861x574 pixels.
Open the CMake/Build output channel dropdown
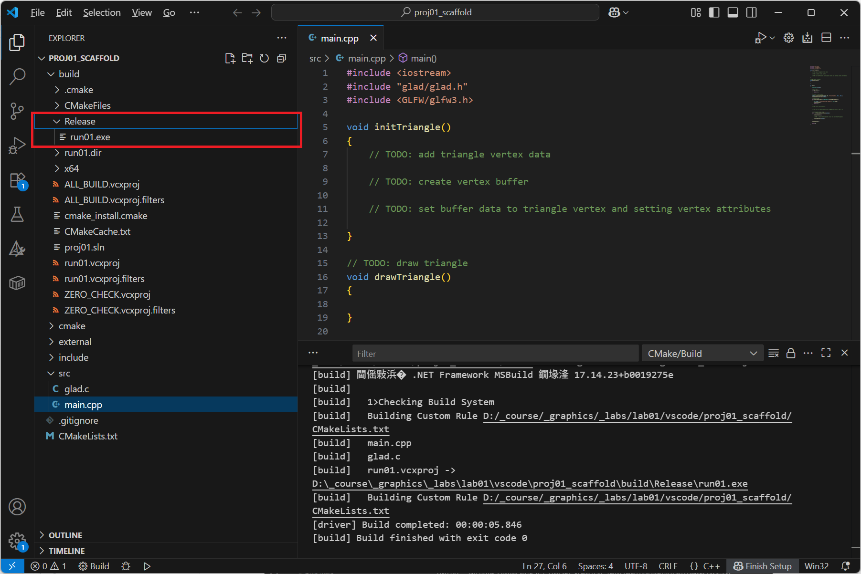(x=702, y=354)
